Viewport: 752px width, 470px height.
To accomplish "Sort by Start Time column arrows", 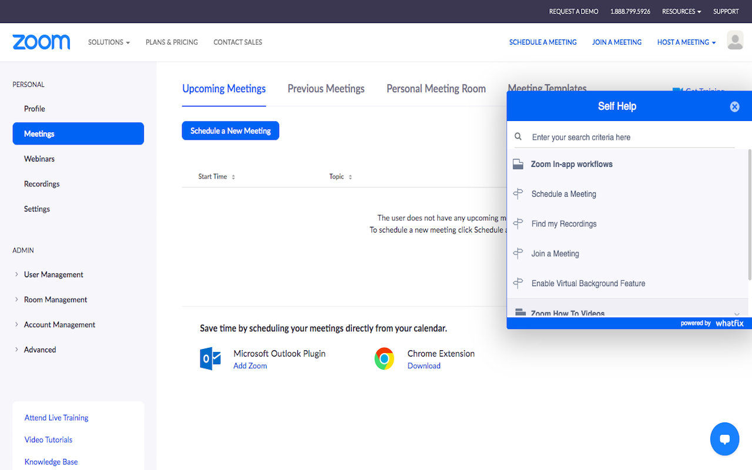I will [x=233, y=177].
